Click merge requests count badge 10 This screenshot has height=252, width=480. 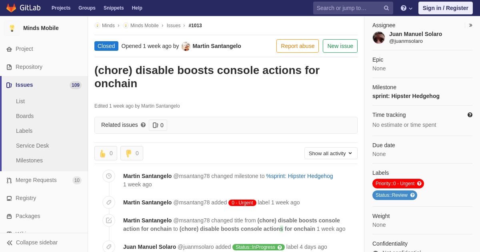77,180
